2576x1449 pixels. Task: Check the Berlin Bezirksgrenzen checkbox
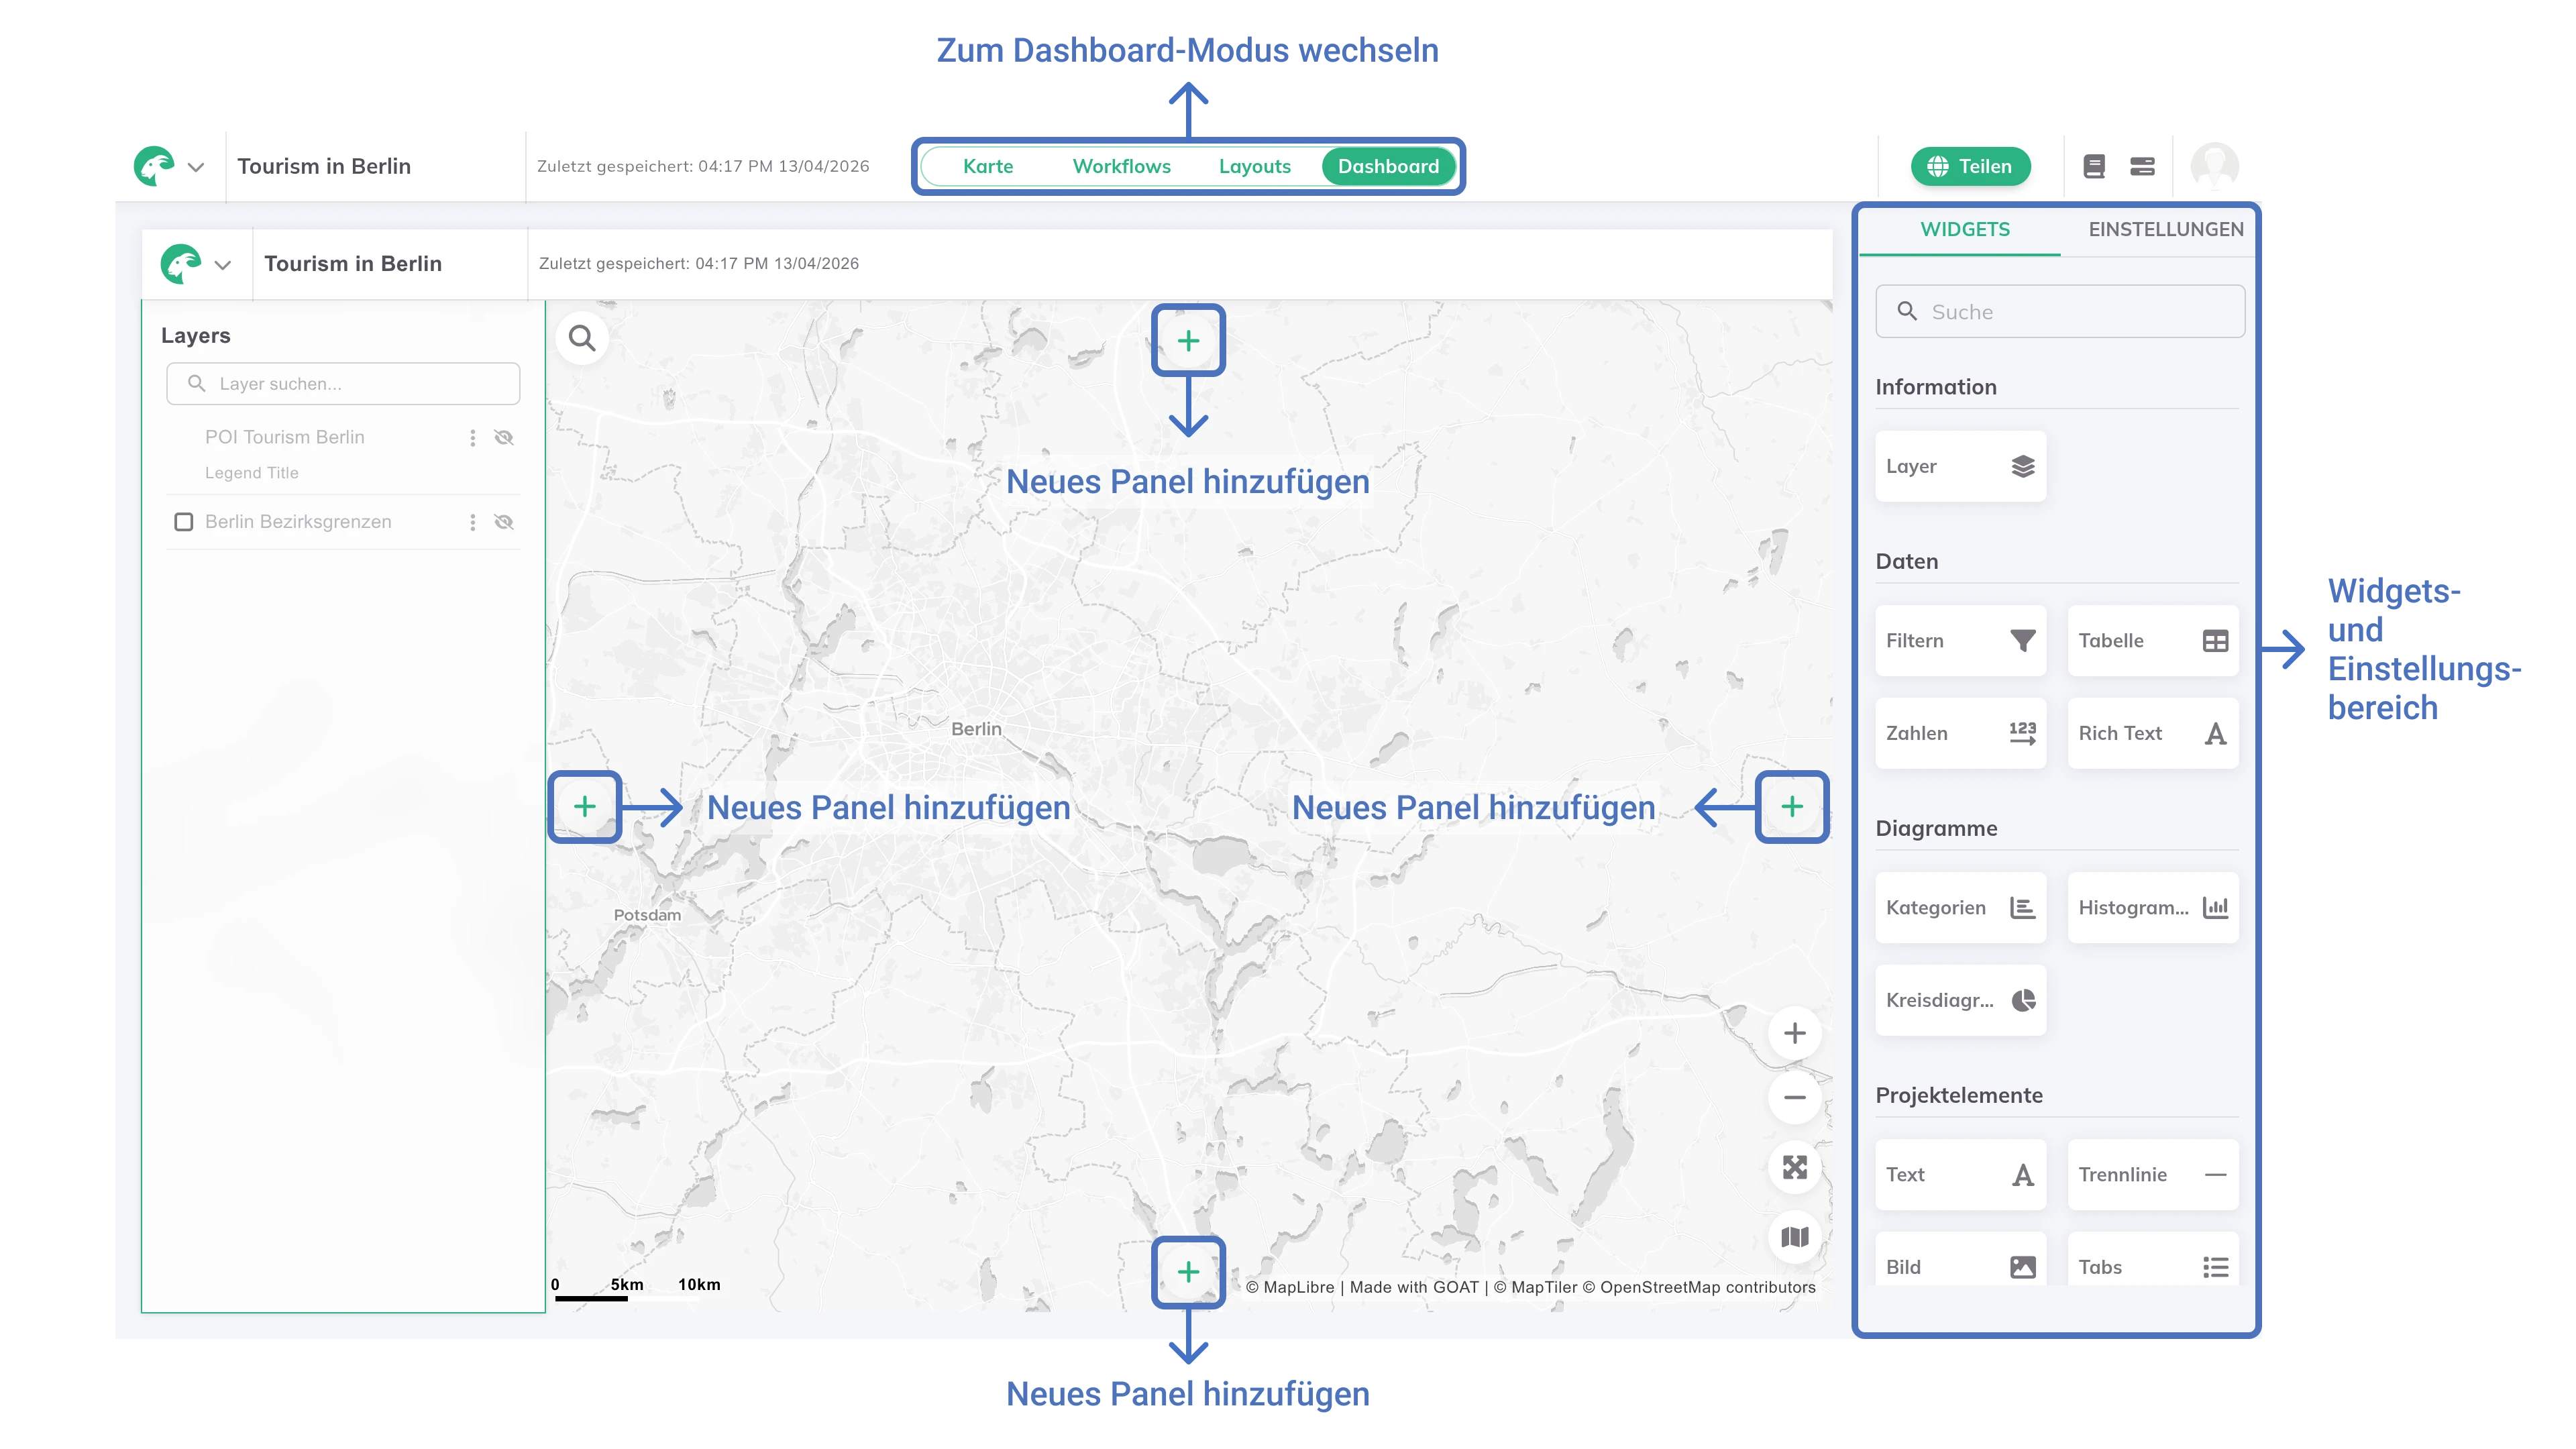(x=183, y=522)
